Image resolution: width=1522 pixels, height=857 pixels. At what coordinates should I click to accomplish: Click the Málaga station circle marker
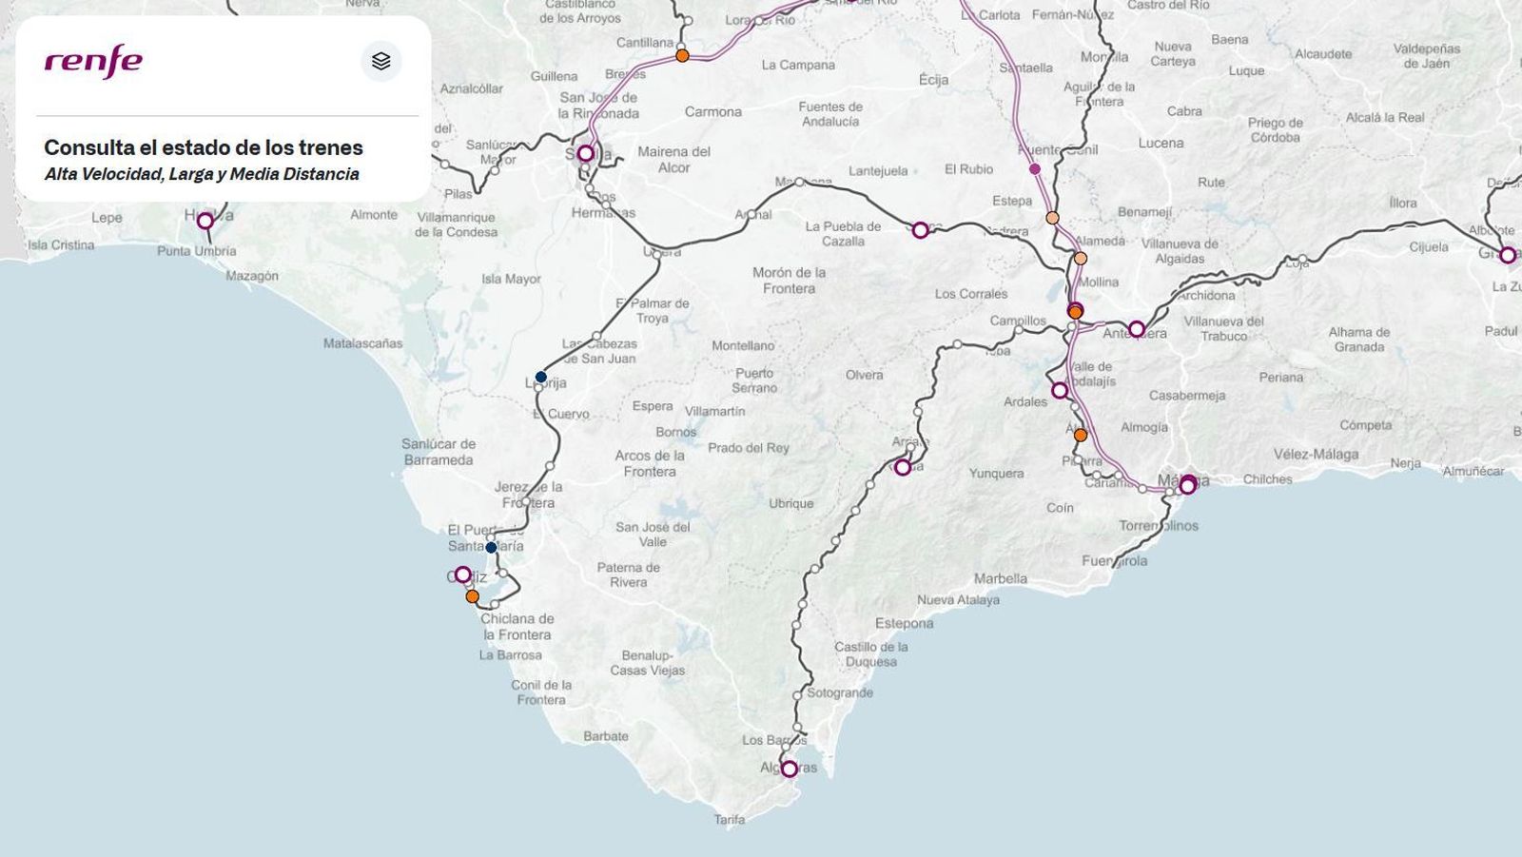pos(1186,484)
